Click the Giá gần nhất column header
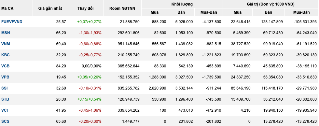319x126 pixels. [50, 8]
